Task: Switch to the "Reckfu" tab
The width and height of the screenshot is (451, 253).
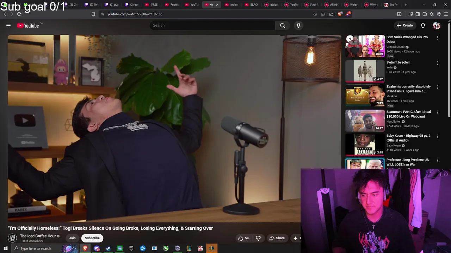Action: point(172,5)
